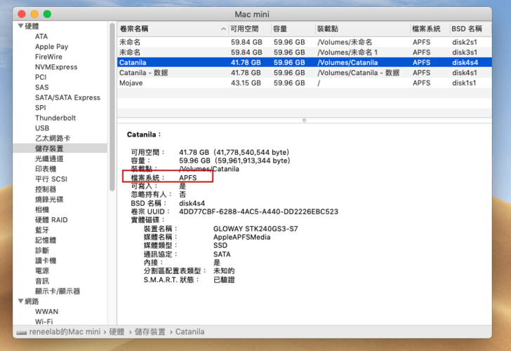Viewport: 511px width, 351px height.
Task: Sort by 容量 column header
Action: pyautogui.click(x=280, y=29)
